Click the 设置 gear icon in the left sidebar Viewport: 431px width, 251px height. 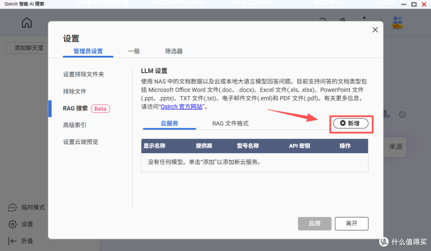(12, 224)
